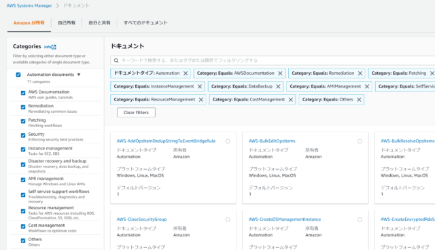
Task: Remove the InstanceManagement filter chip
Action: tap(200, 86)
